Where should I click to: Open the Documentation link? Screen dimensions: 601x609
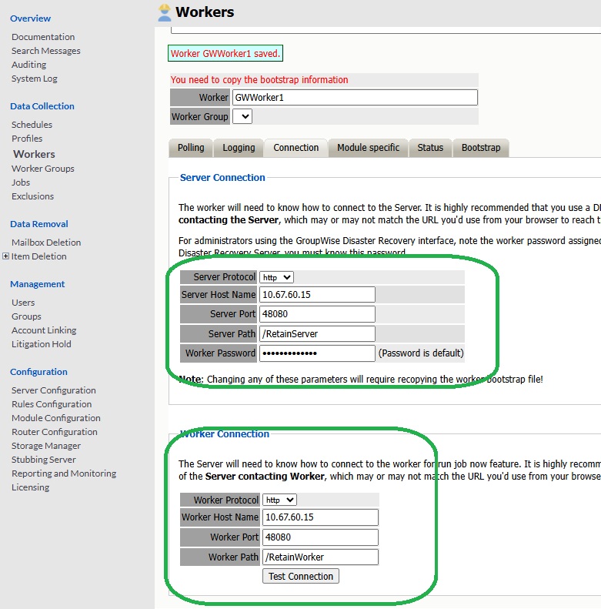[43, 37]
